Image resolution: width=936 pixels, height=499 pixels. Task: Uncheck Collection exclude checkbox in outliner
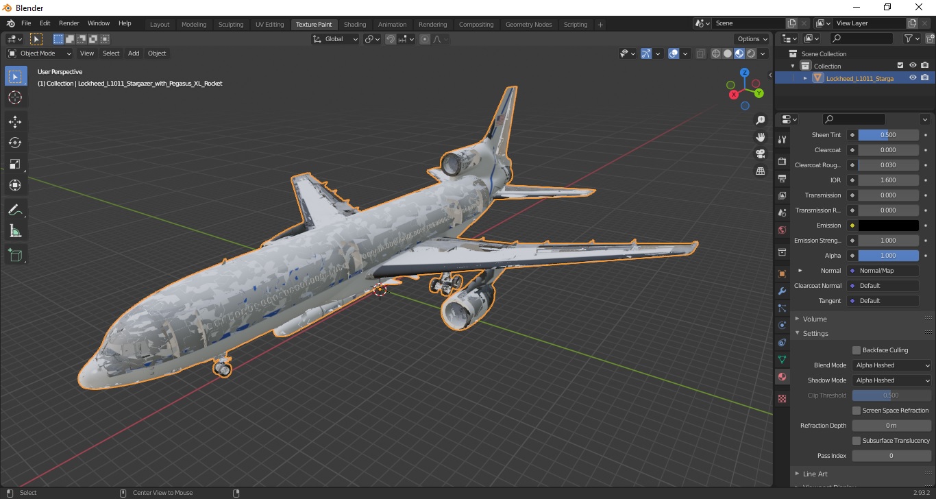pyautogui.click(x=900, y=66)
